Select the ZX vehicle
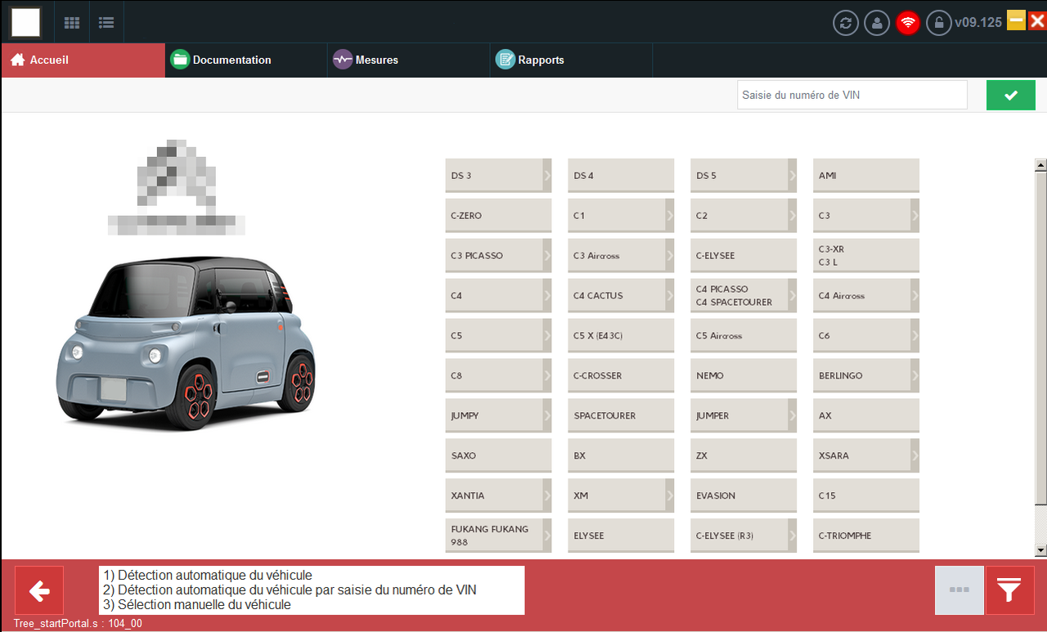This screenshot has width=1047, height=632. 744,456
